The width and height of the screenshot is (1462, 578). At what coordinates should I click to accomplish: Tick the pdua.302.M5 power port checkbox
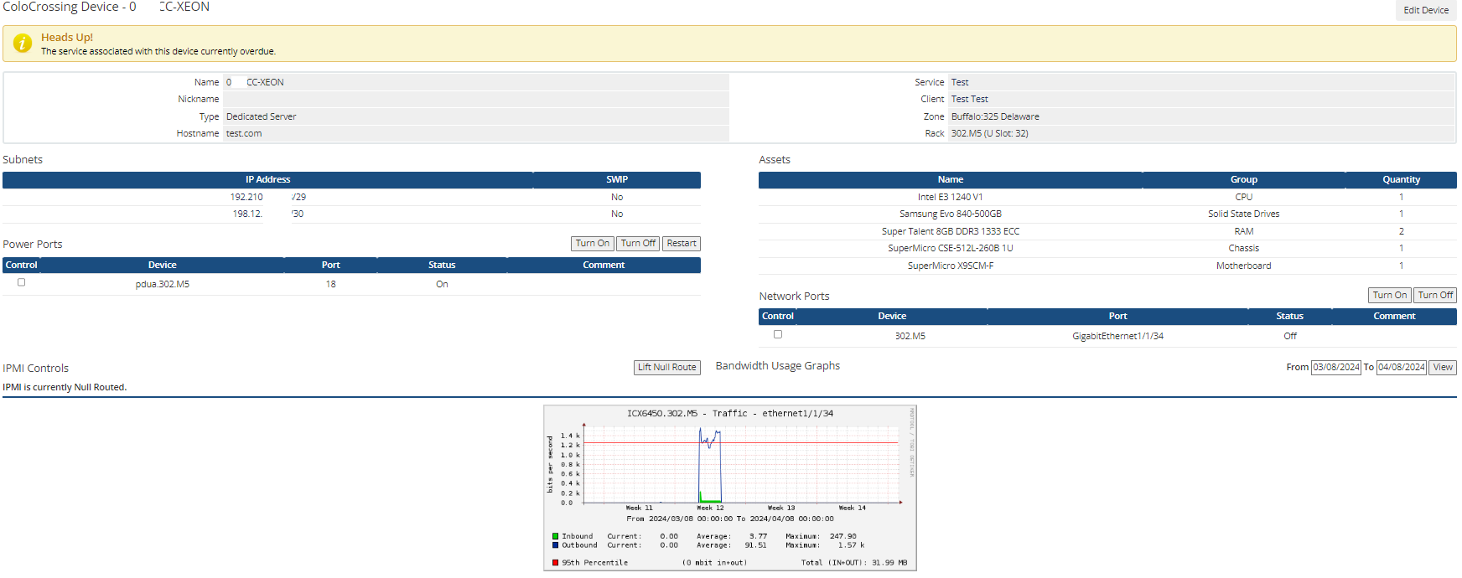(x=22, y=283)
